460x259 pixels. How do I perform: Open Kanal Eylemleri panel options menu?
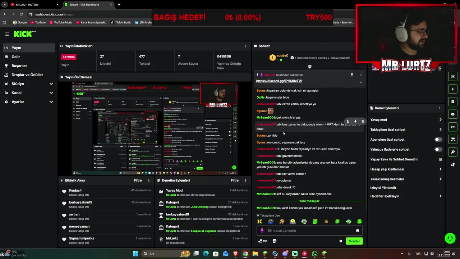point(439,108)
